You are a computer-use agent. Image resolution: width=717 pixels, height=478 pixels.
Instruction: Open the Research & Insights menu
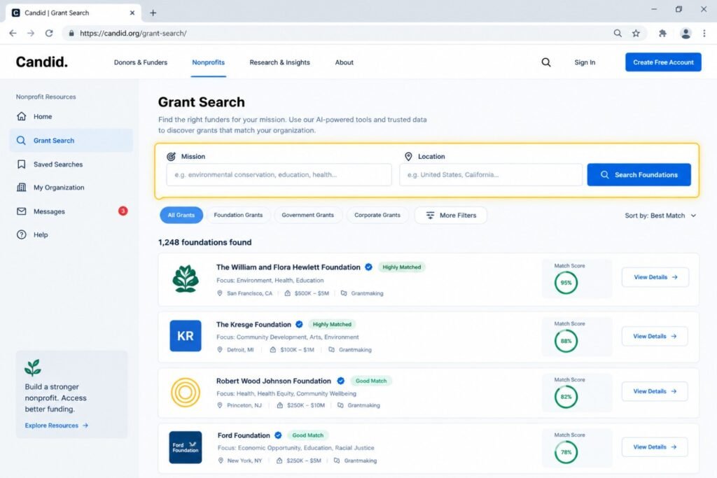click(x=280, y=62)
